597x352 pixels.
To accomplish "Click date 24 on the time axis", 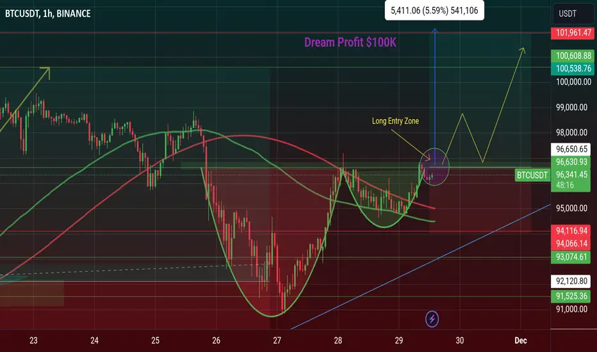I will [x=94, y=340].
